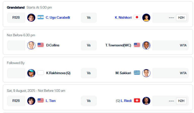Open K. Nishikori player profile link
The height and width of the screenshot is (113, 194).
(123, 18)
